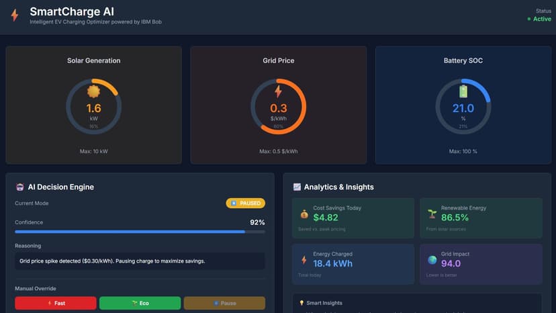
Task: Click the Solar Generation heading
Action: click(x=93, y=60)
